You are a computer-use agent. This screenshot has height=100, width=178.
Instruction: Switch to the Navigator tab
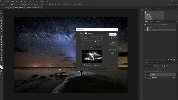[x=154, y=9]
